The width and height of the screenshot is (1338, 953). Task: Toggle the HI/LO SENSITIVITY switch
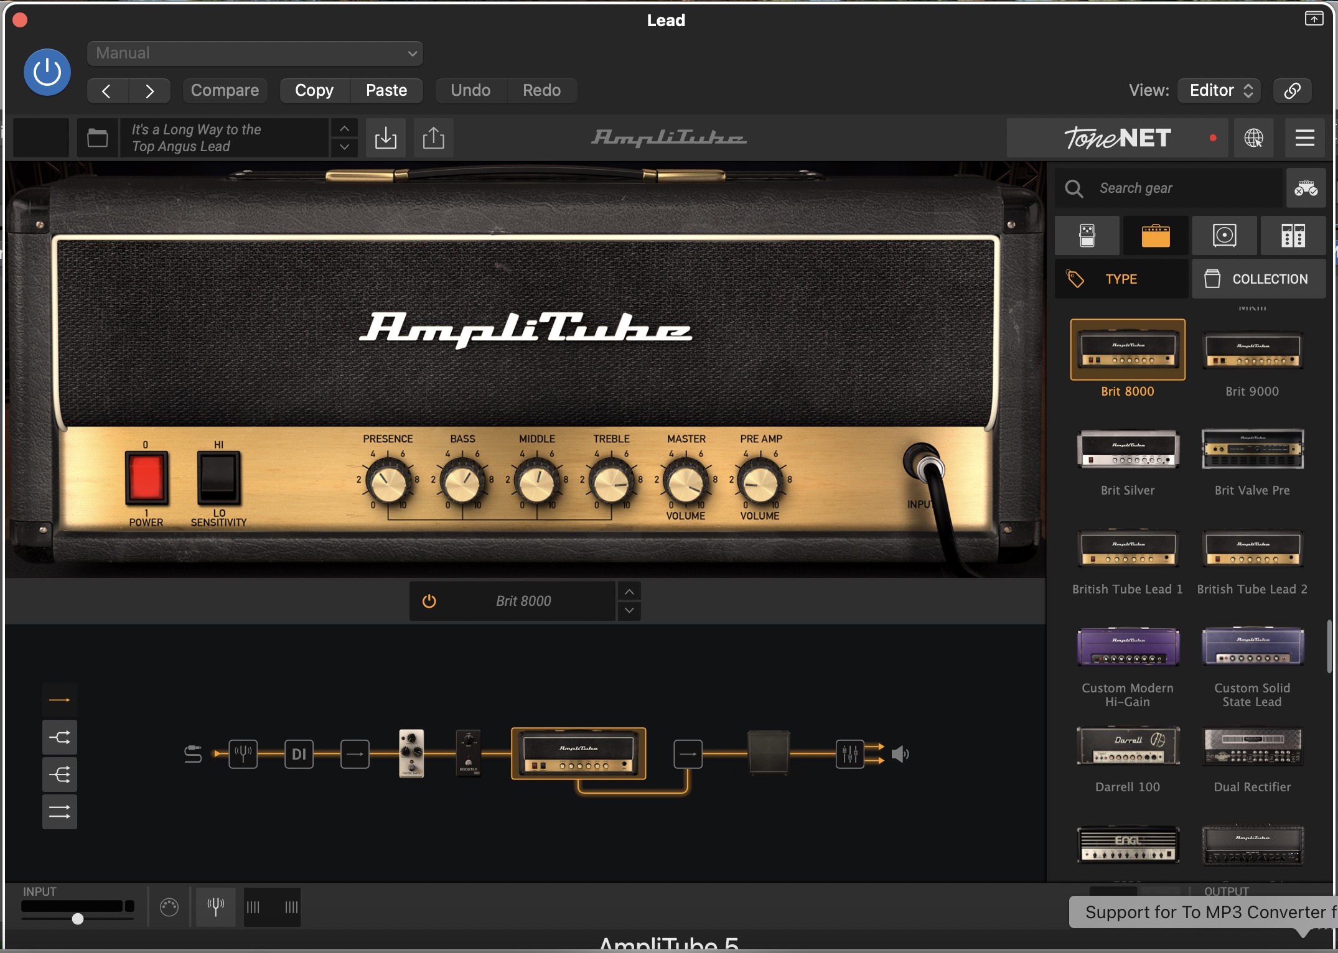pyautogui.click(x=218, y=478)
